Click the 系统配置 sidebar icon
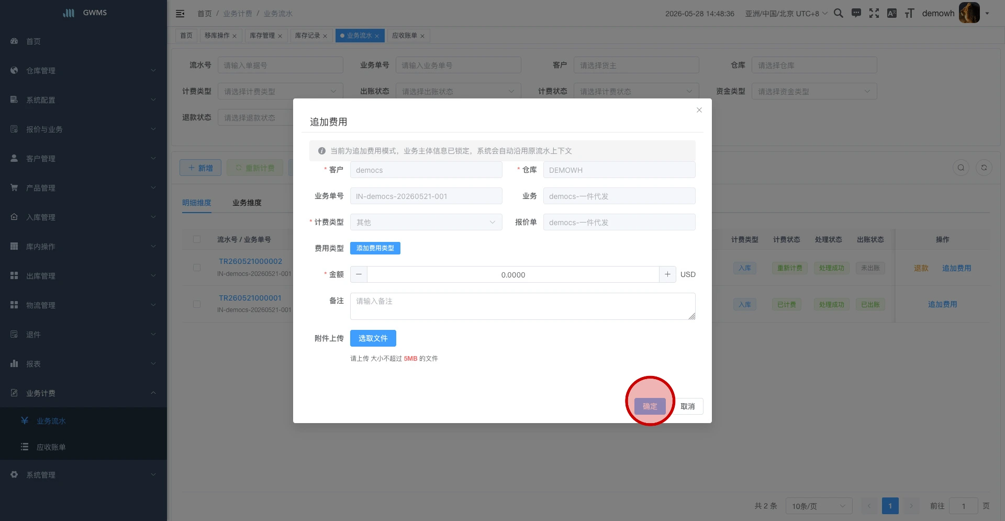The image size is (1005, 521). (x=14, y=99)
